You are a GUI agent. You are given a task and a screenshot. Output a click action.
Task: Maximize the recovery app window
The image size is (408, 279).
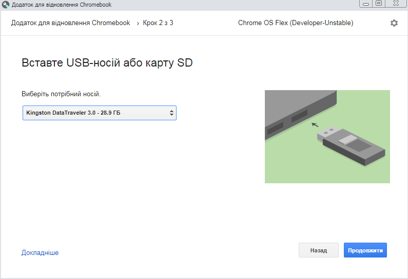379,4
